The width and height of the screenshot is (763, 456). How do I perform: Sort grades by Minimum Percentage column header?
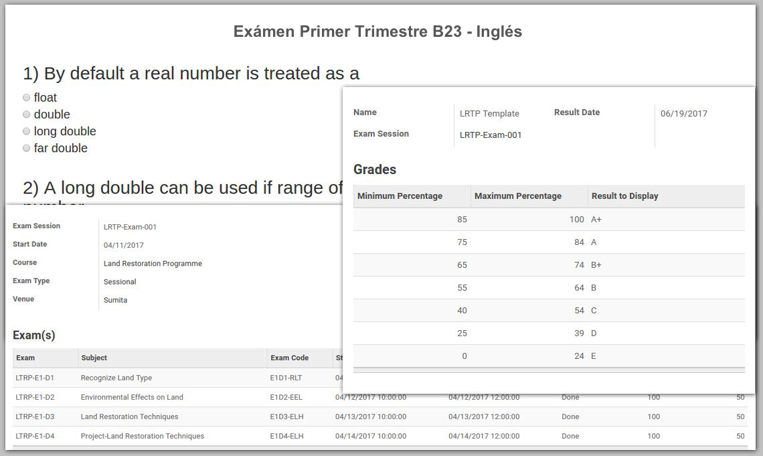[400, 196]
